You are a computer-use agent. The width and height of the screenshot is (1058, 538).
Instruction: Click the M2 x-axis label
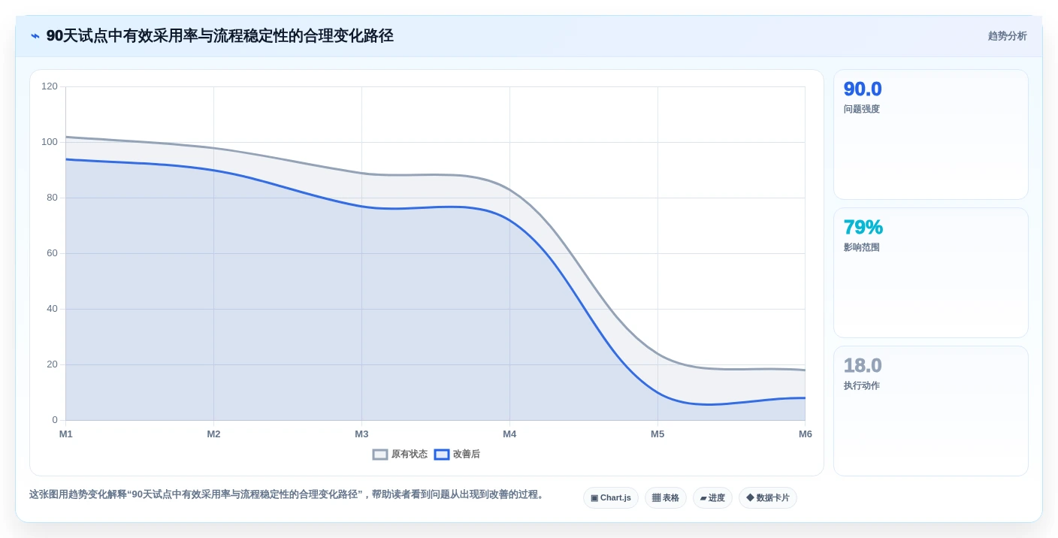pos(213,434)
